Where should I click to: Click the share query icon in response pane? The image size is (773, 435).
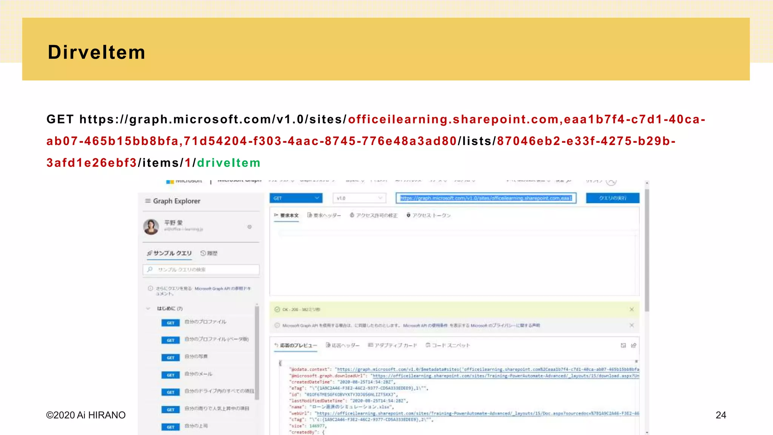(634, 345)
